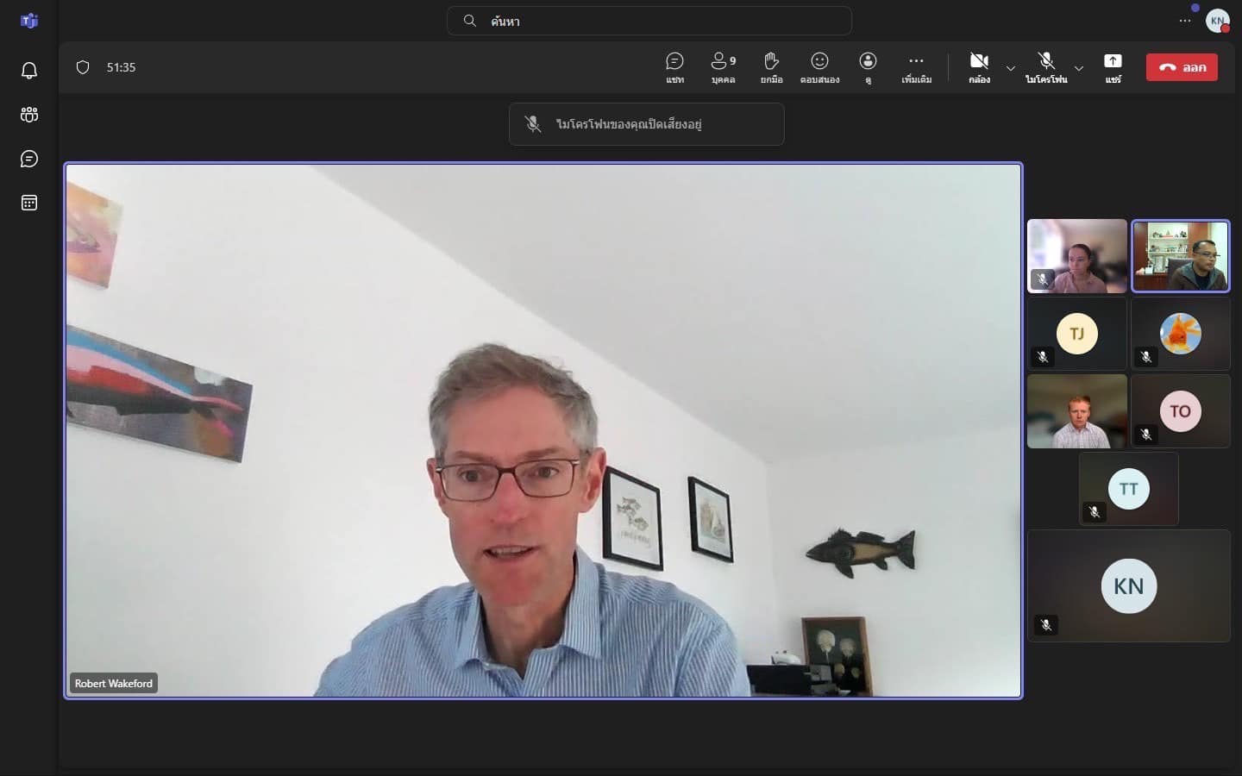The height and width of the screenshot is (776, 1242).
Task: Unmute the microphone
Action: (1046, 67)
